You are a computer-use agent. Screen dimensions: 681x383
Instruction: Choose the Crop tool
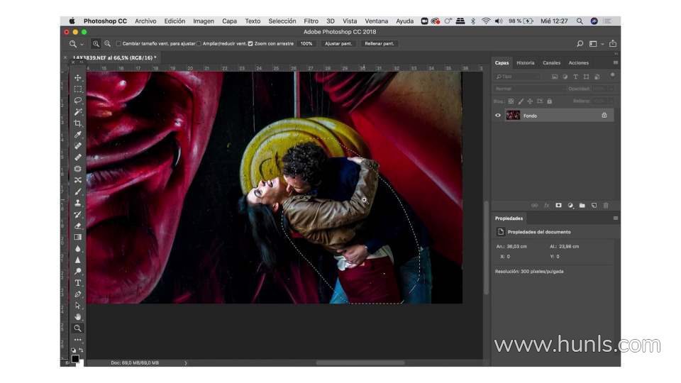coord(78,123)
